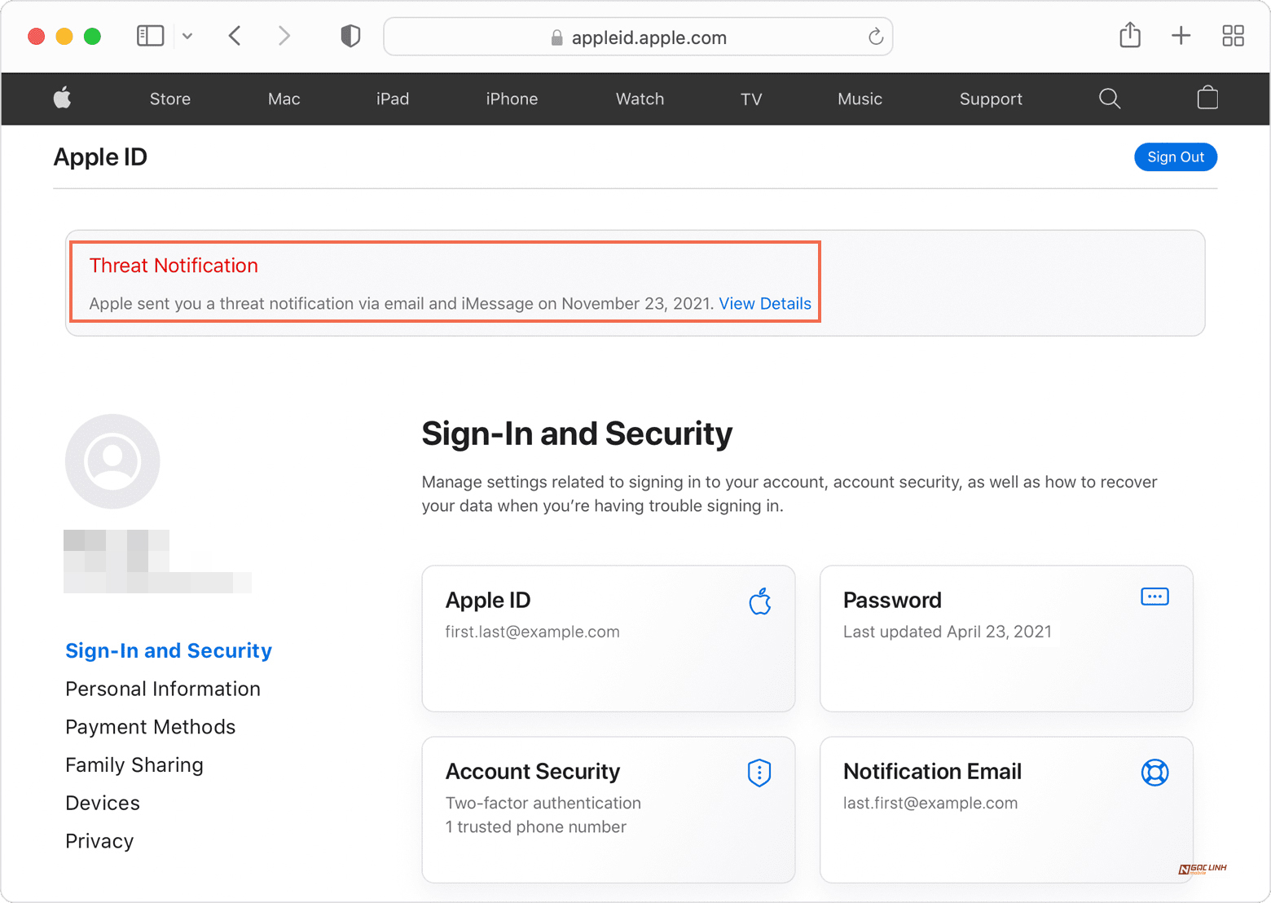Click the lifebuoy icon on Notification Email card
The image size is (1271, 903).
click(x=1155, y=773)
